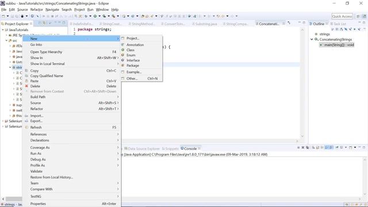368x207 pixels.
Task: Open the File menu
Action: pyautogui.click(x=4, y=10)
